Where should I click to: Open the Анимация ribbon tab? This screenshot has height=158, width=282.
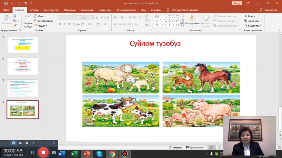pyautogui.click(x=87, y=10)
